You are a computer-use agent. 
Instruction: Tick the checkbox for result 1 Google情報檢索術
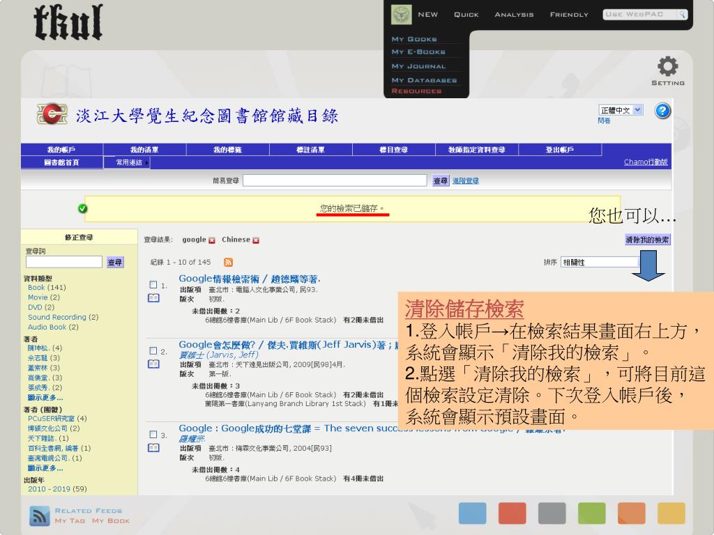[153, 285]
